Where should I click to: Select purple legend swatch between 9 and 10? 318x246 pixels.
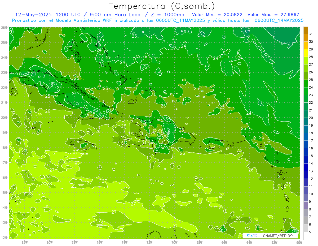tap(306, 197)
